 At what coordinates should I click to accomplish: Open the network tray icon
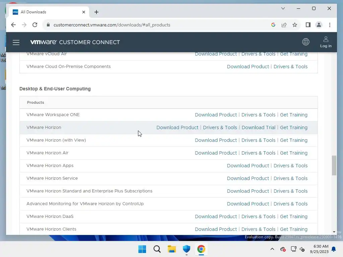293,249
